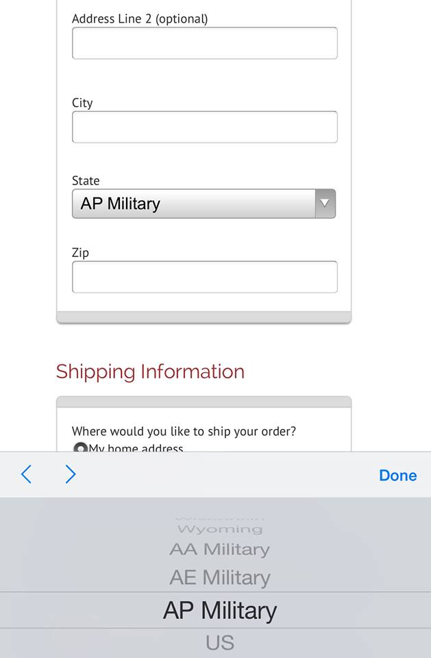Click the Address Line 2 input field
Screen dimensions: 431x658
204,43
